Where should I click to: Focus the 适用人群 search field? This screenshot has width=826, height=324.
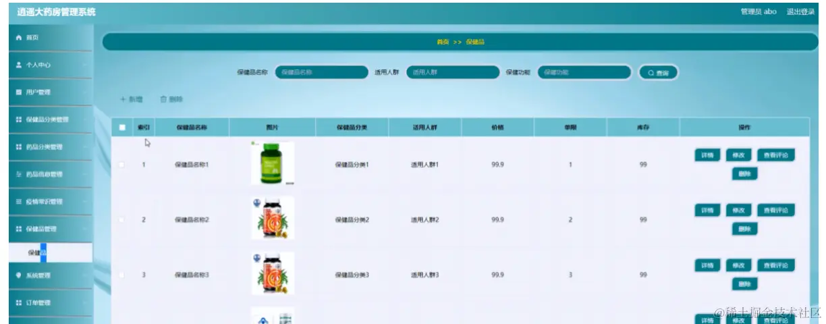[451, 72]
